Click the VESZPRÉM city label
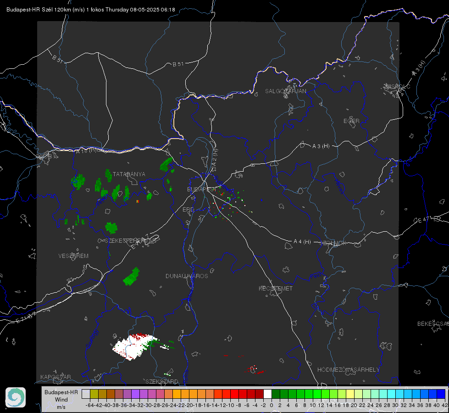The width and height of the screenshot is (449, 413). [x=73, y=256]
